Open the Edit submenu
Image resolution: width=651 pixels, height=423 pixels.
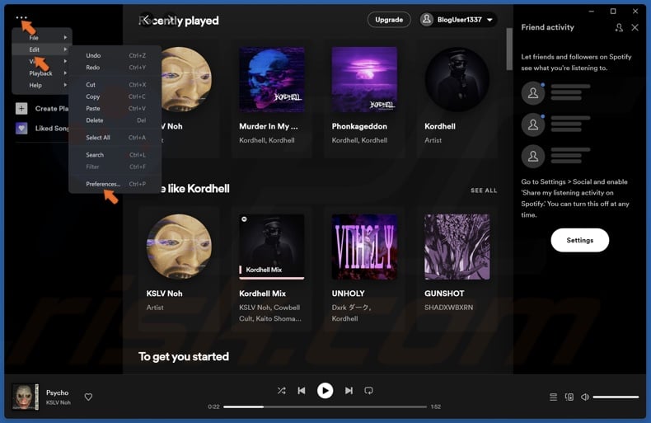click(x=42, y=49)
